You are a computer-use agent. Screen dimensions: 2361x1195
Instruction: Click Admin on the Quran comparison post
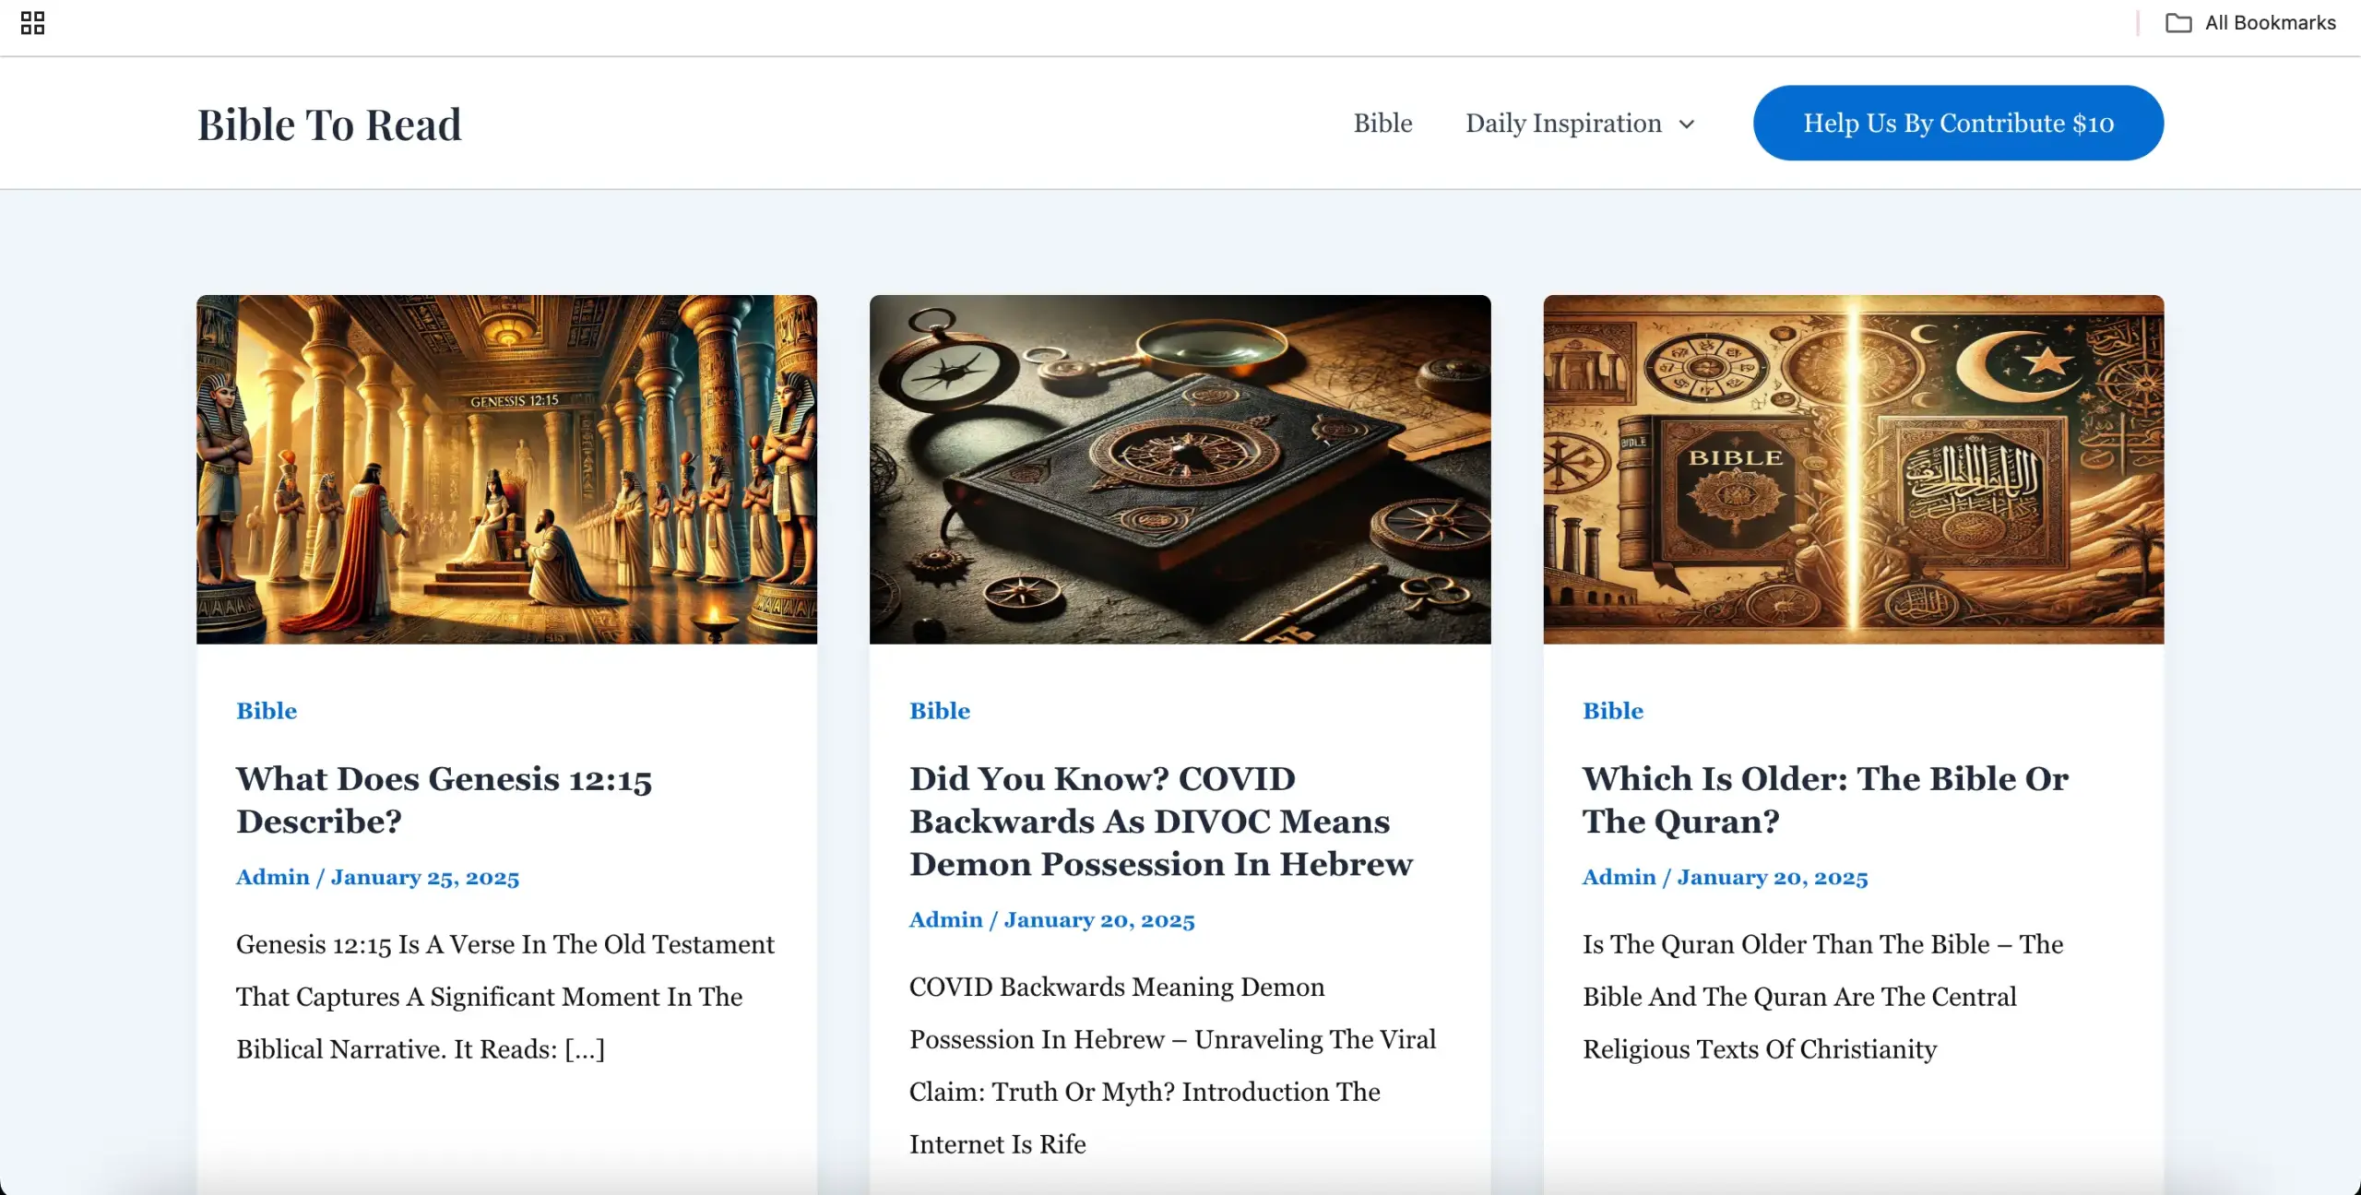click(1618, 877)
